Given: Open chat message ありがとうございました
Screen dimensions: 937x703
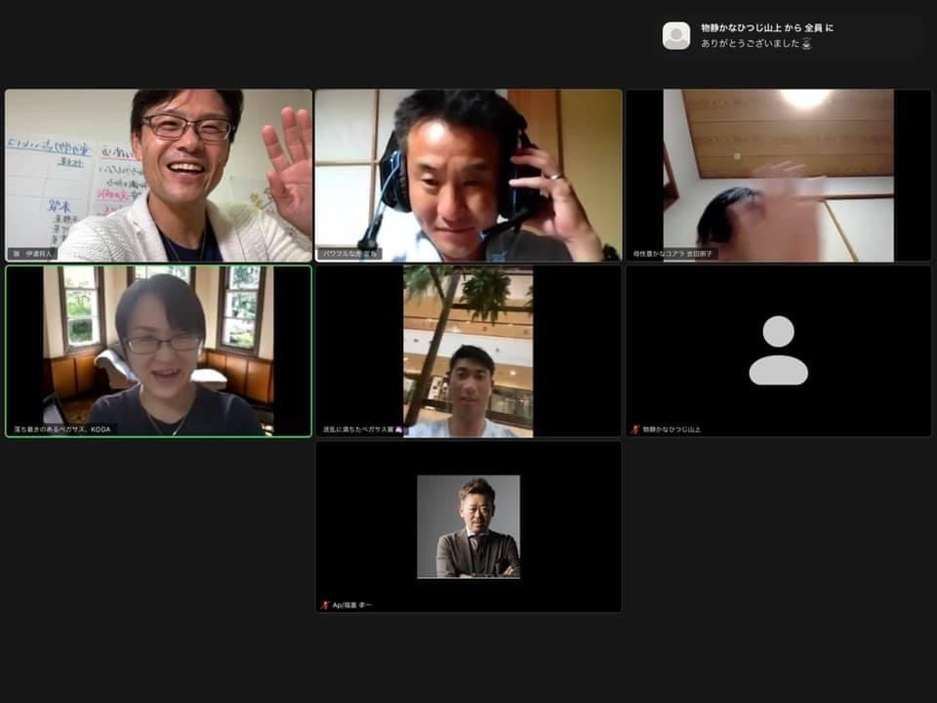Looking at the screenshot, I should click(752, 44).
